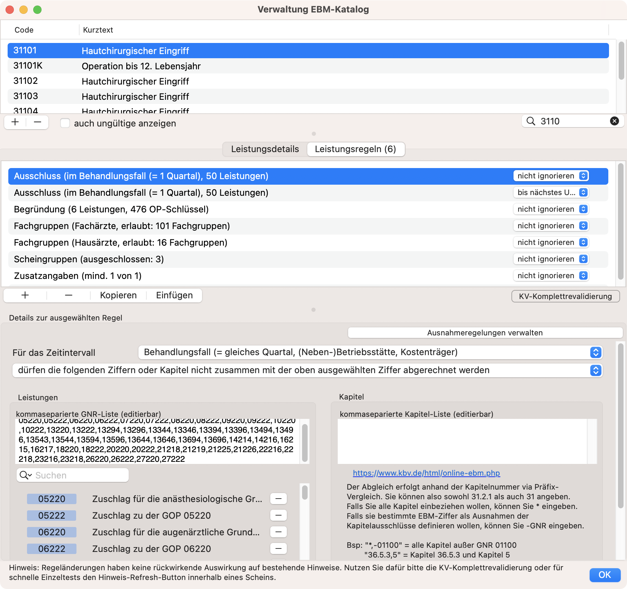627x589 pixels.
Task: Select code 31101 Hautchirurgischer Eingriff
Action: tap(308, 51)
